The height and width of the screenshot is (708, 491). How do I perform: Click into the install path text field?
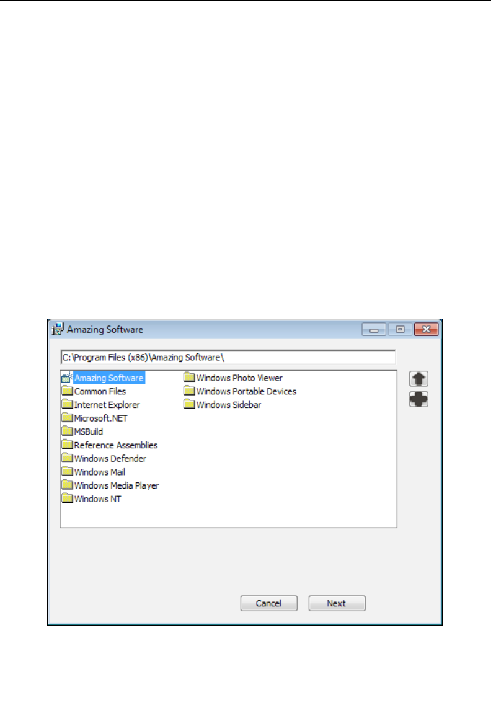(228, 357)
